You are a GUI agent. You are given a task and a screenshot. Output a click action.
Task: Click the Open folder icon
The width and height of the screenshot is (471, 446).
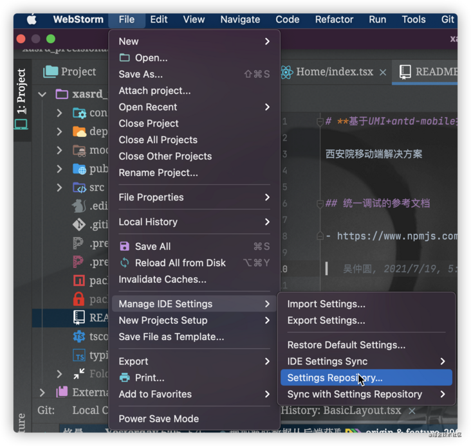(x=125, y=58)
